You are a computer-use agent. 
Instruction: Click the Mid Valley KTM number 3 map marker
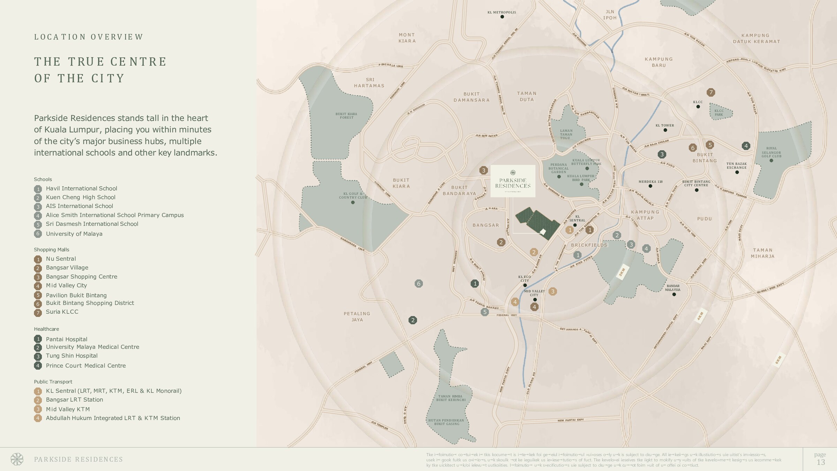click(x=552, y=291)
